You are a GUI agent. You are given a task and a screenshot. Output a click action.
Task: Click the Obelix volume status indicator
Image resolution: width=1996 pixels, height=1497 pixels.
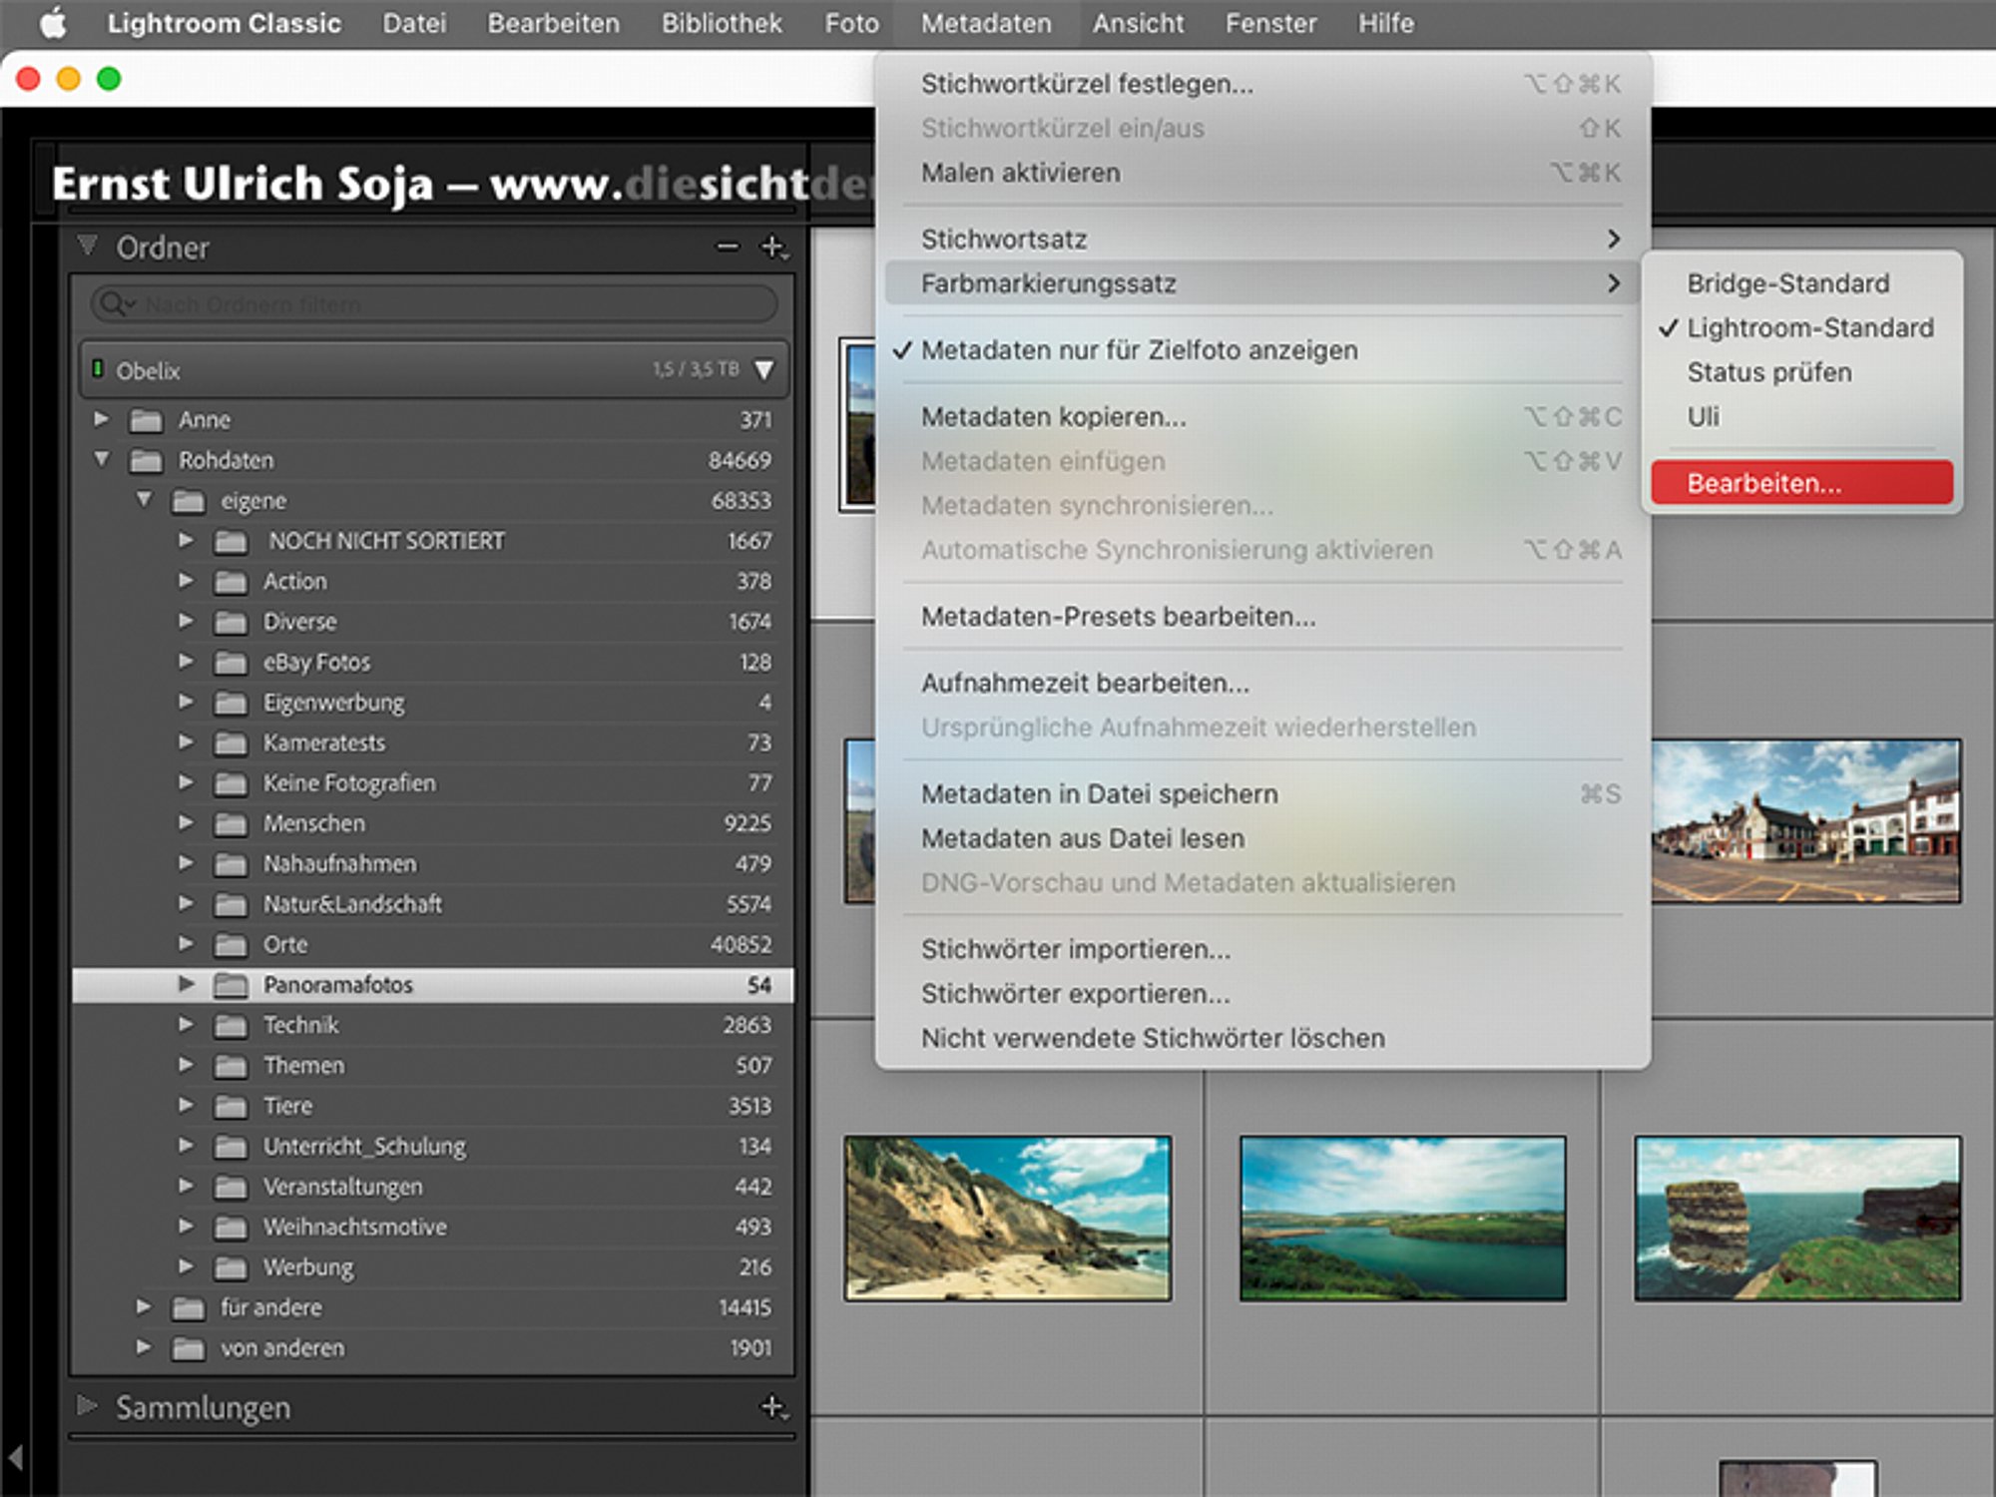coord(98,369)
